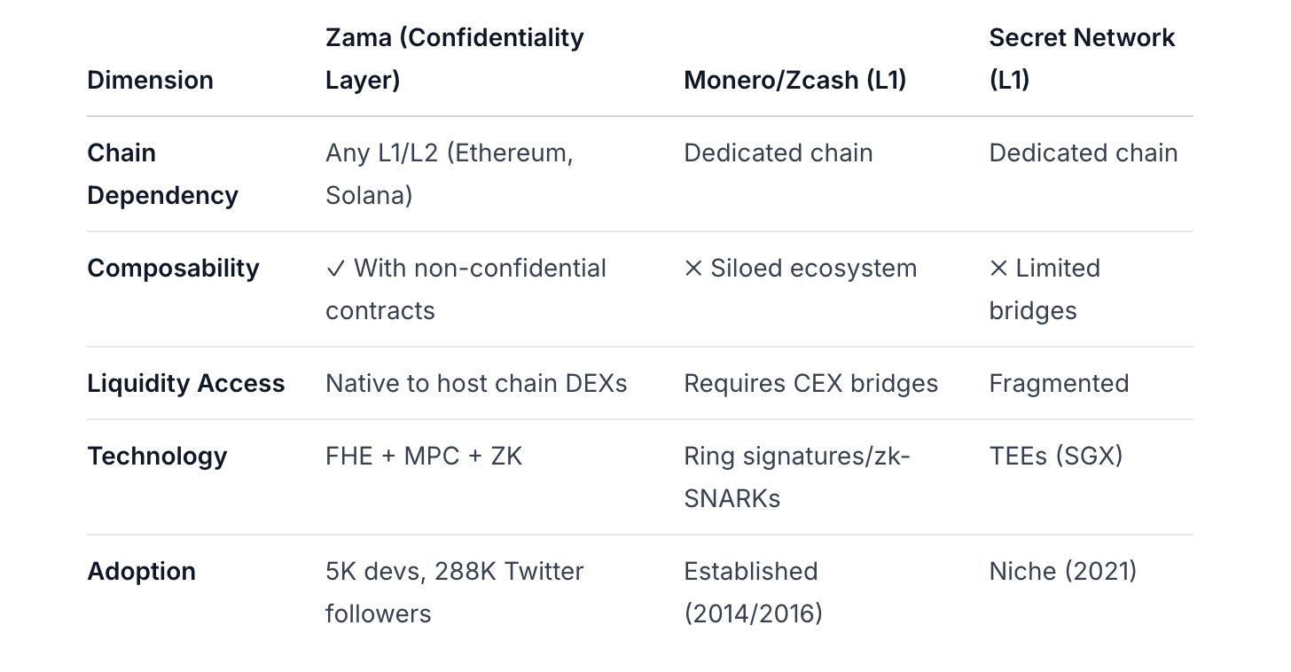Select the "Monero/Zcash (L1)" column header
The image size is (1291, 672).
[x=794, y=80]
